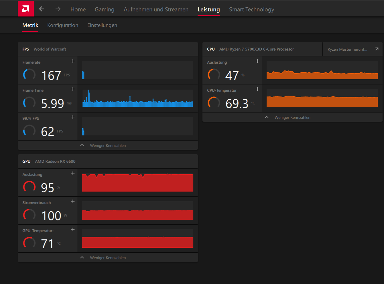The height and width of the screenshot is (284, 384).
Task: Click the CPU-Temperatur orange graph
Action: pos(322,98)
